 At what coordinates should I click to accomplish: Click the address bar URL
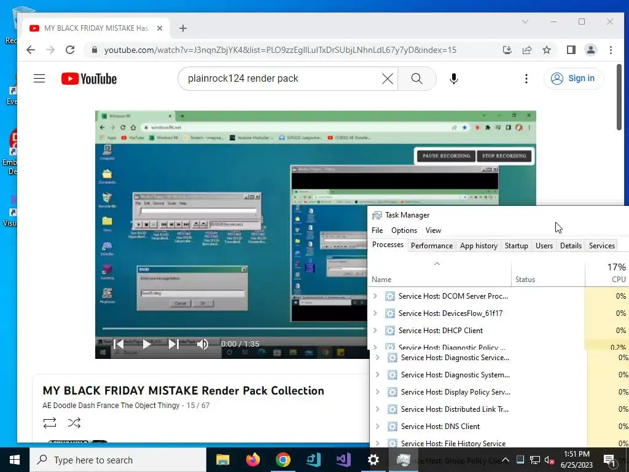[280, 50]
